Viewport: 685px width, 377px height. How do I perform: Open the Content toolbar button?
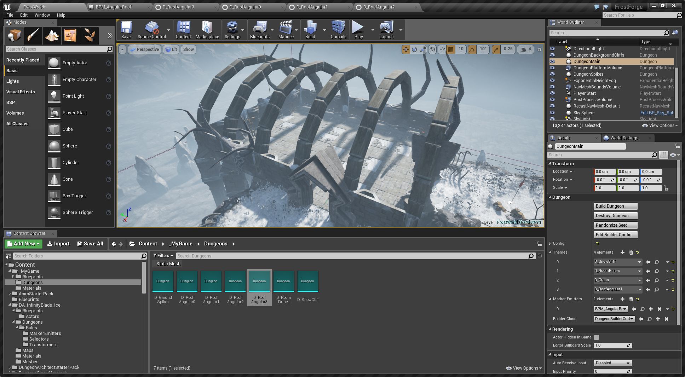(x=183, y=30)
